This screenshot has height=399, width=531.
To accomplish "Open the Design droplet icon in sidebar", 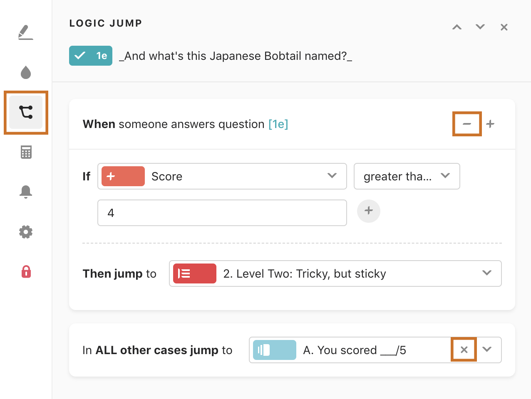I will [26, 72].
